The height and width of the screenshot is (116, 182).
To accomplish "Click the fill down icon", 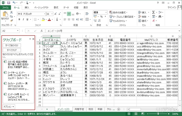I will coord(153,17).
